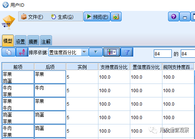Select antecedent 苹果 牛肉 in third row
The width and height of the screenshot is (195, 139).
(x=18, y=104)
